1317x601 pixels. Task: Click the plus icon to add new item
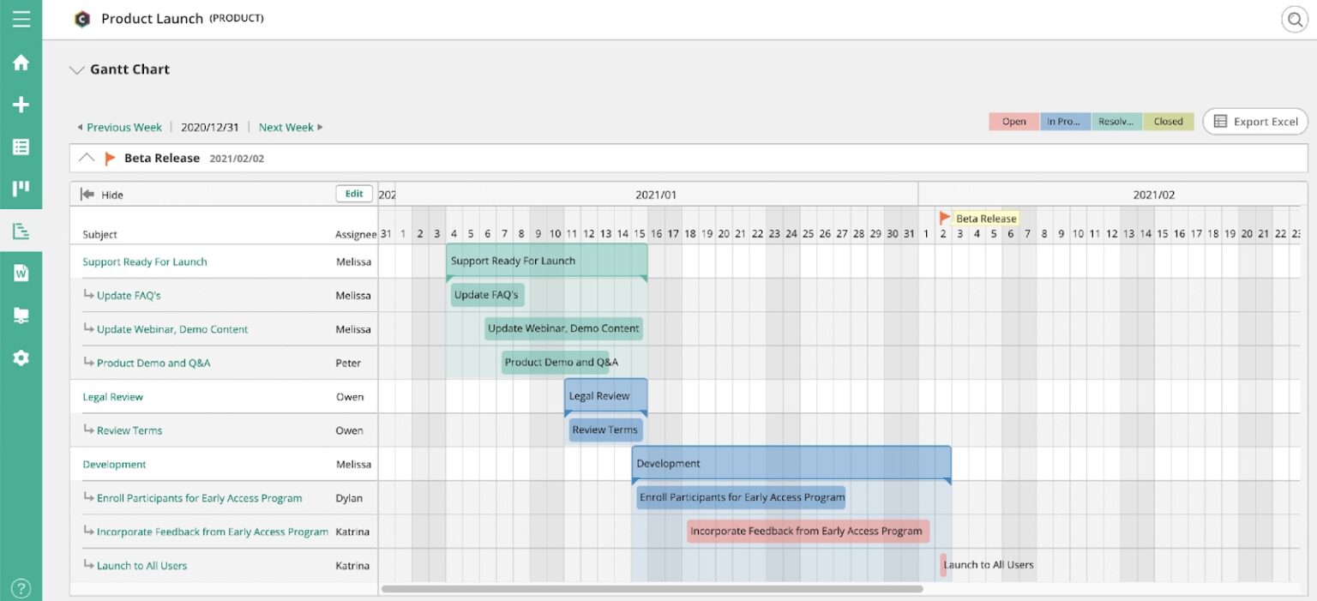tap(21, 104)
